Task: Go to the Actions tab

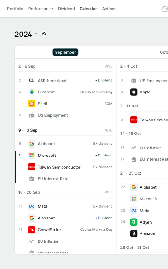Action: (x=109, y=9)
